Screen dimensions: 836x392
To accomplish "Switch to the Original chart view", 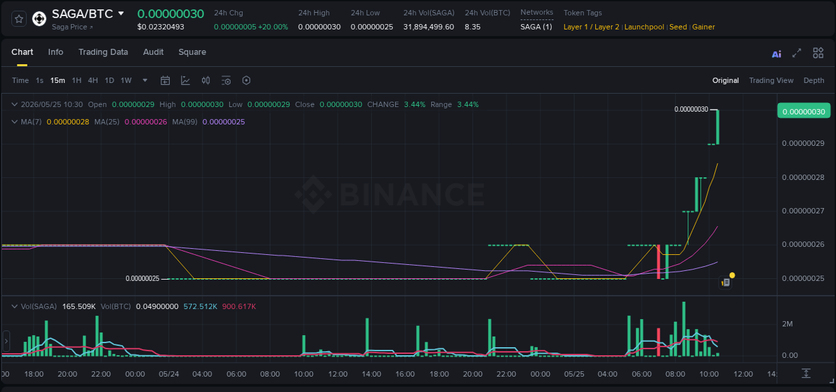I will pyautogui.click(x=726, y=80).
